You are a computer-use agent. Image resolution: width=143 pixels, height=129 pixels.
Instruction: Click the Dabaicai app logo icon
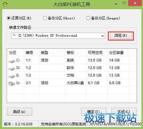click(5, 4)
